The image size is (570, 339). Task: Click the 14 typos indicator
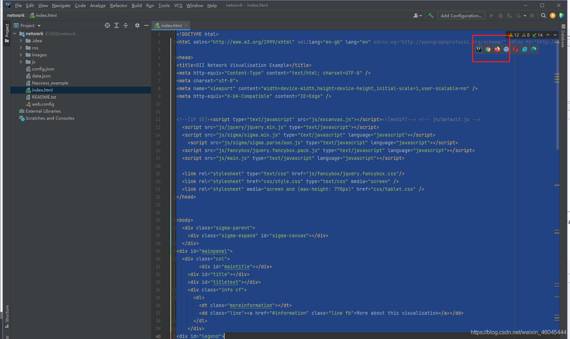coord(538,35)
